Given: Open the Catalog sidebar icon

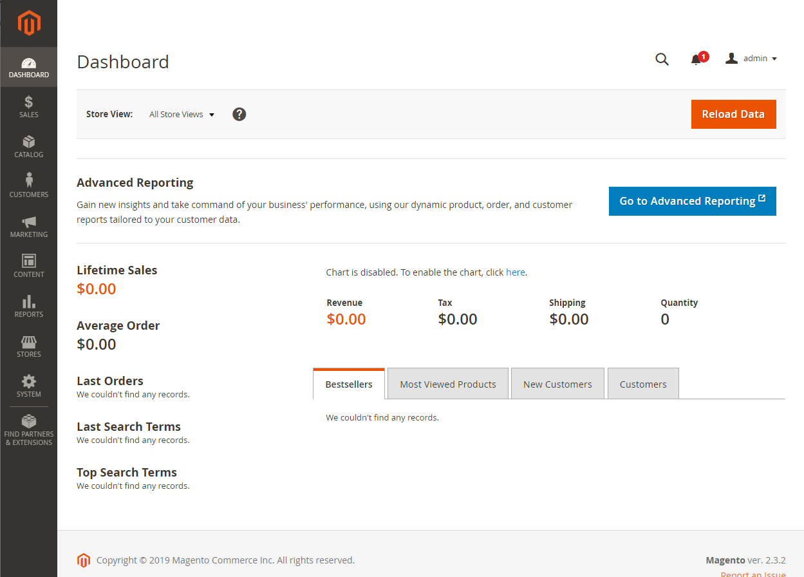Looking at the screenshot, I should 28,146.
